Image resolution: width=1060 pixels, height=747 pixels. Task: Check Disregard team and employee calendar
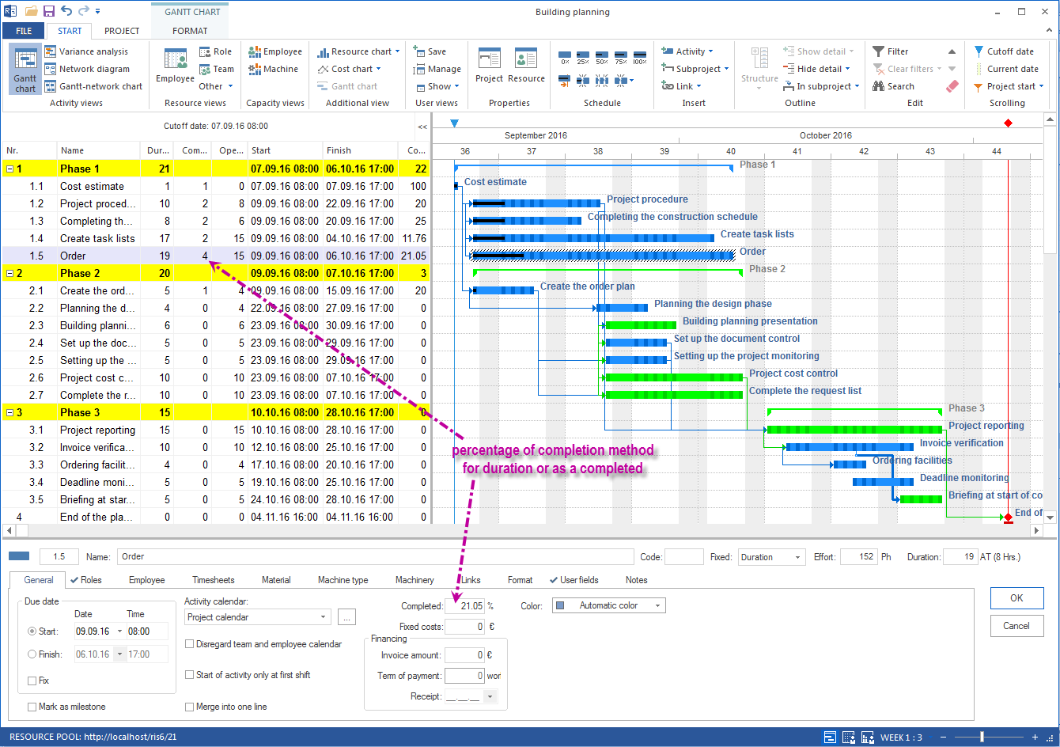click(189, 644)
